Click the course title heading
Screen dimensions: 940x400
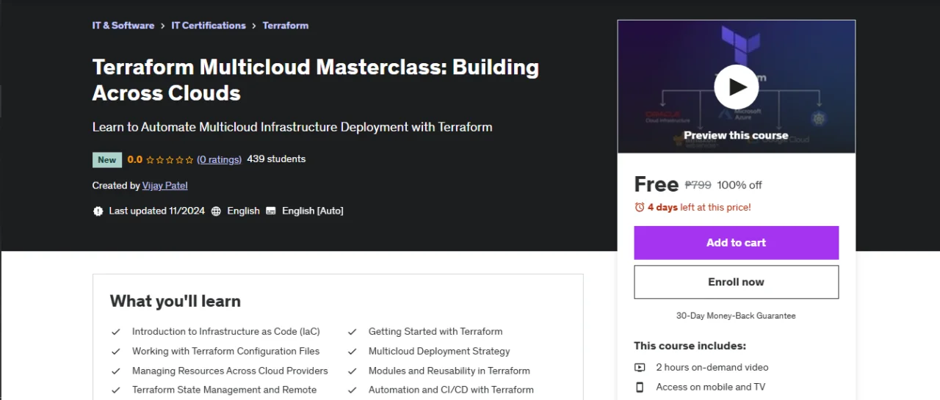pyautogui.click(x=316, y=79)
